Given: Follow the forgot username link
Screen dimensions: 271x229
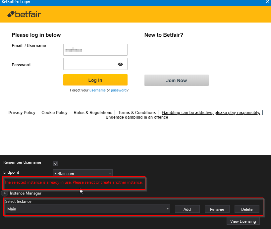Looking at the screenshot, I should click(x=97, y=90).
